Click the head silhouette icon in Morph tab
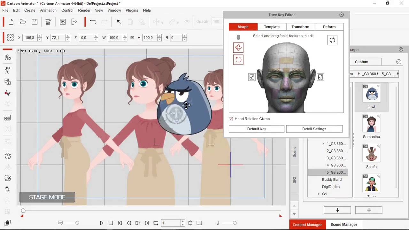The width and height of the screenshot is (409, 230). click(x=238, y=37)
